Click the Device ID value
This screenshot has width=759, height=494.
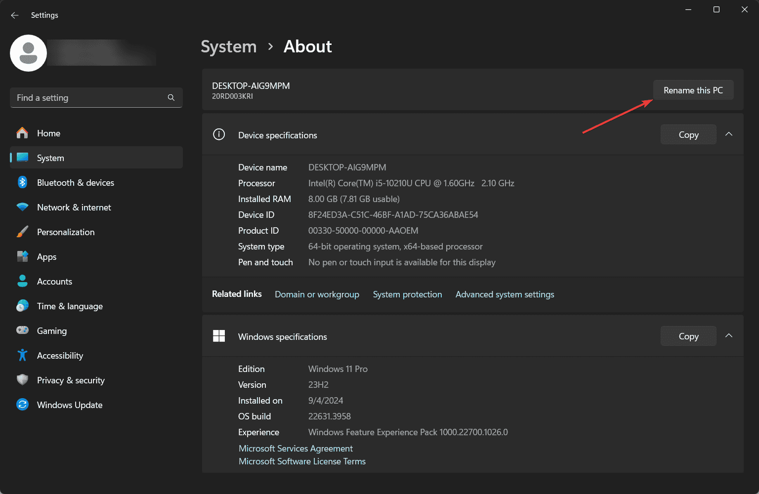[393, 215]
